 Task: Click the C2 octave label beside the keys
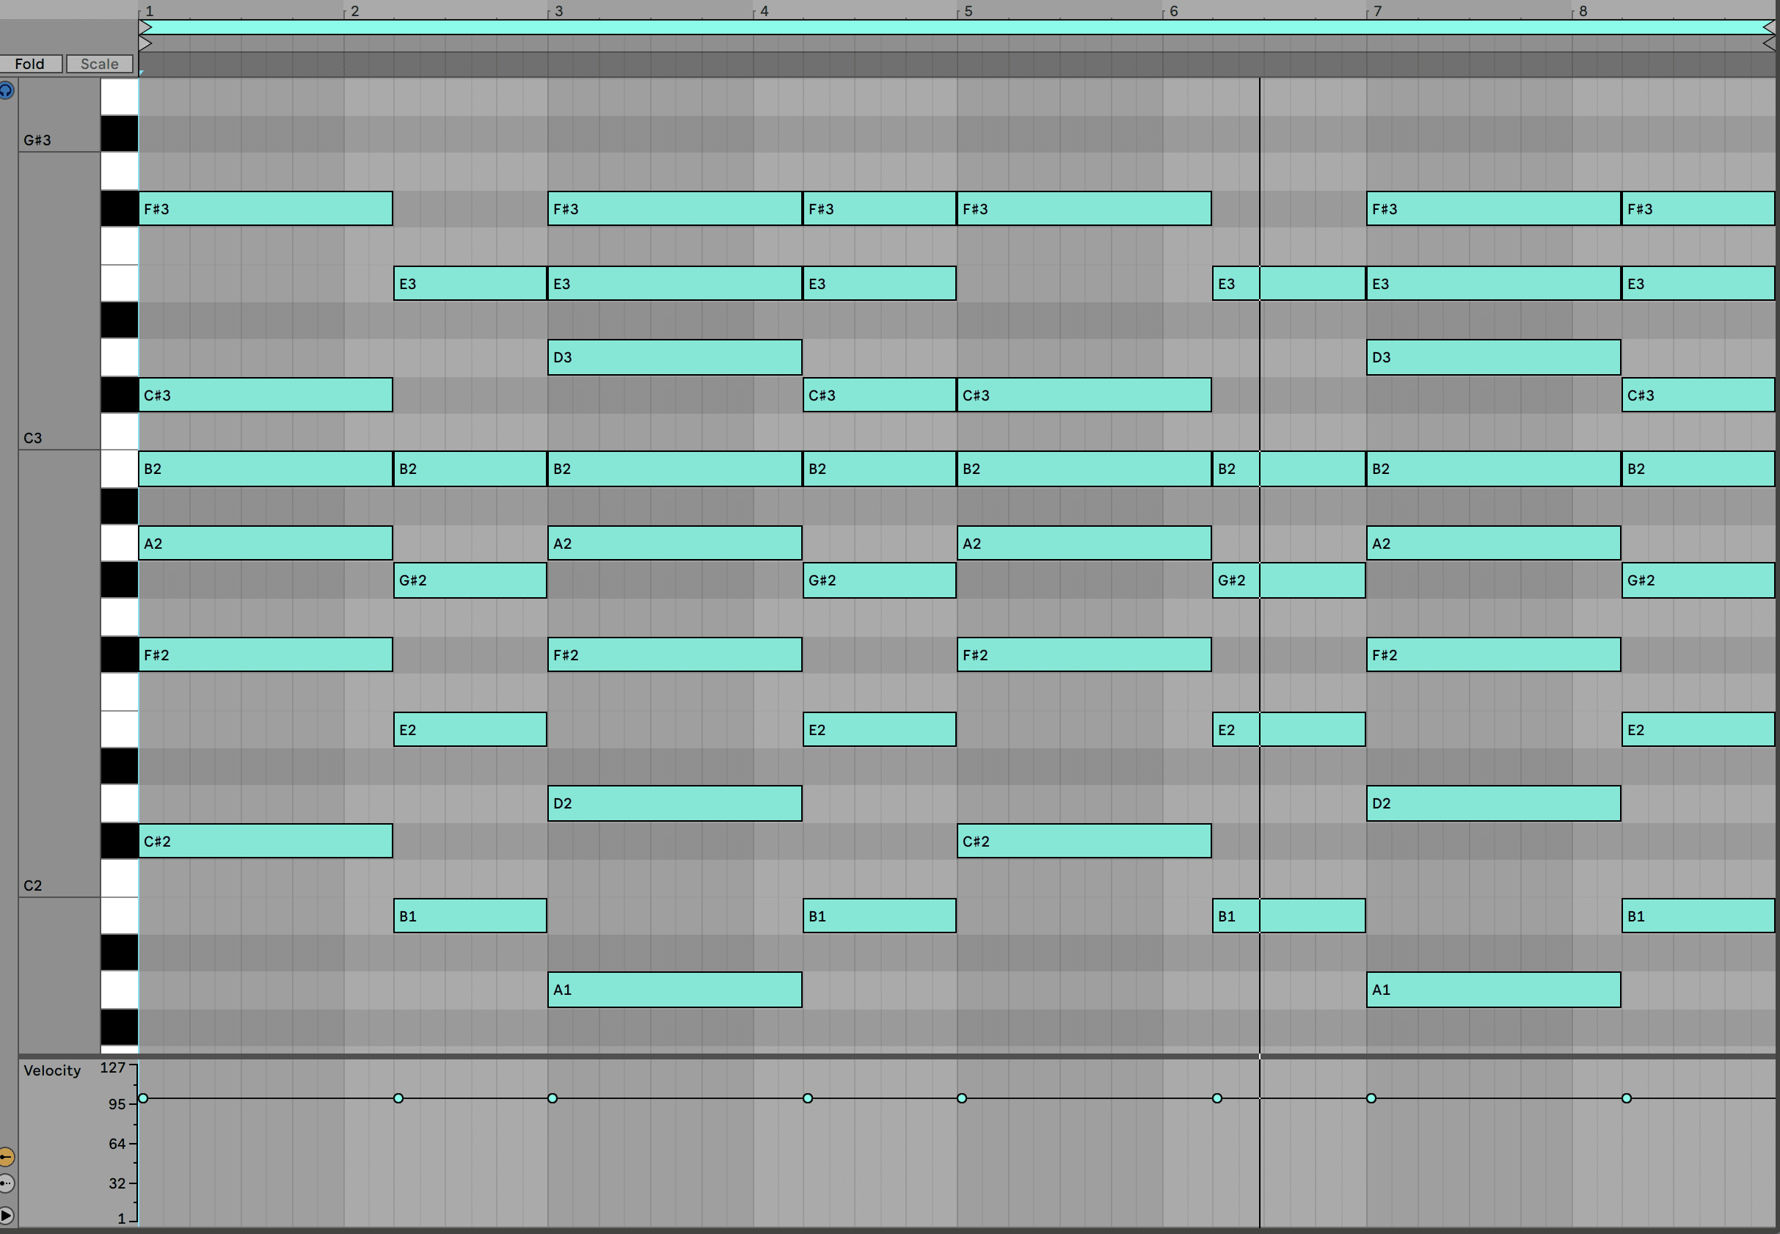click(32, 886)
